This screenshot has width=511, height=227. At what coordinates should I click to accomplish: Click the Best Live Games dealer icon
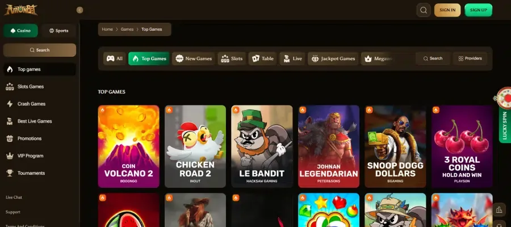tap(10, 121)
